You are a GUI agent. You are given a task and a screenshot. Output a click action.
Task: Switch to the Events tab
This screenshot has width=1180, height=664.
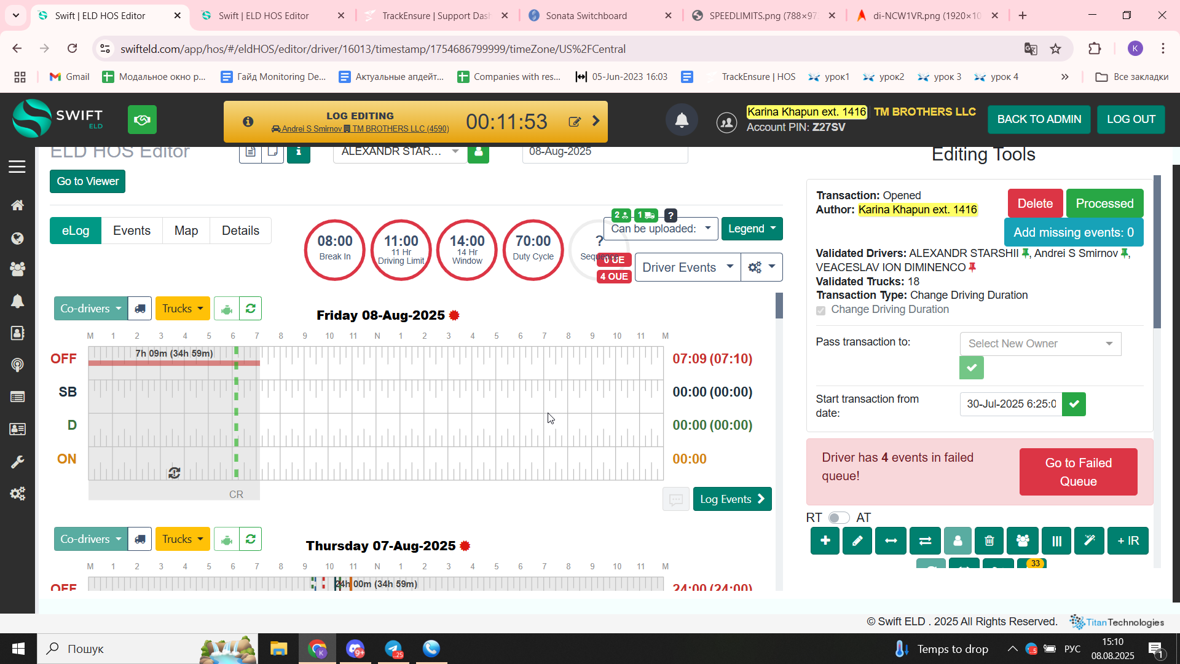132,231
